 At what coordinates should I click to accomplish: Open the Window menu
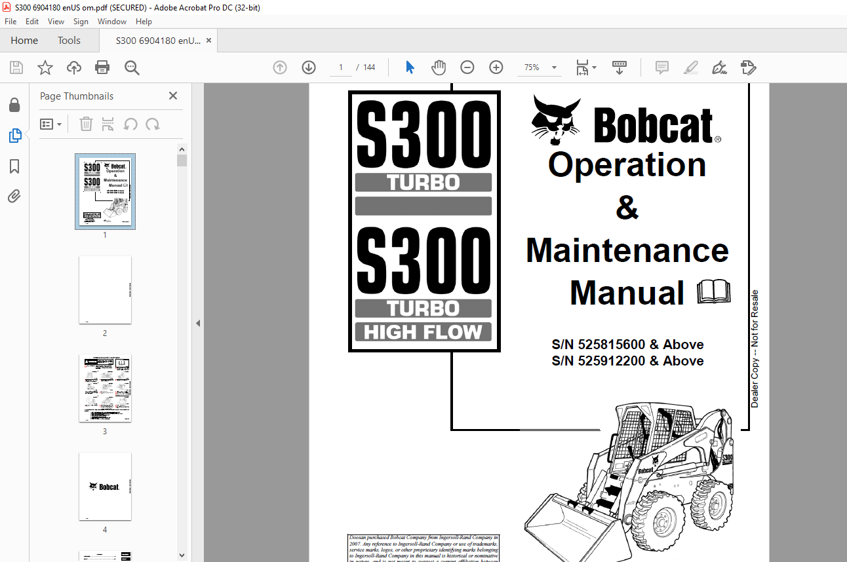coord(112,22)
